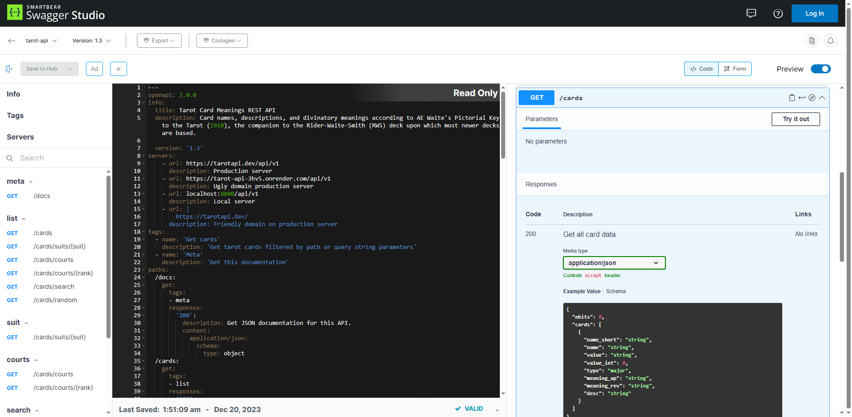
Task: Open the feedback chat icon
Action: tap(751, 13)
